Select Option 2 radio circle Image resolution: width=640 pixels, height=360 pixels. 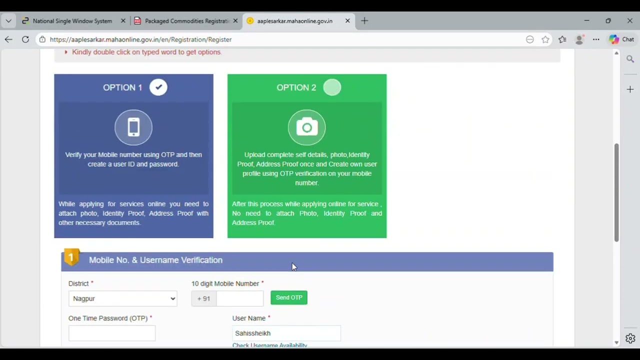pyautogui.click(x=332, y=87)
